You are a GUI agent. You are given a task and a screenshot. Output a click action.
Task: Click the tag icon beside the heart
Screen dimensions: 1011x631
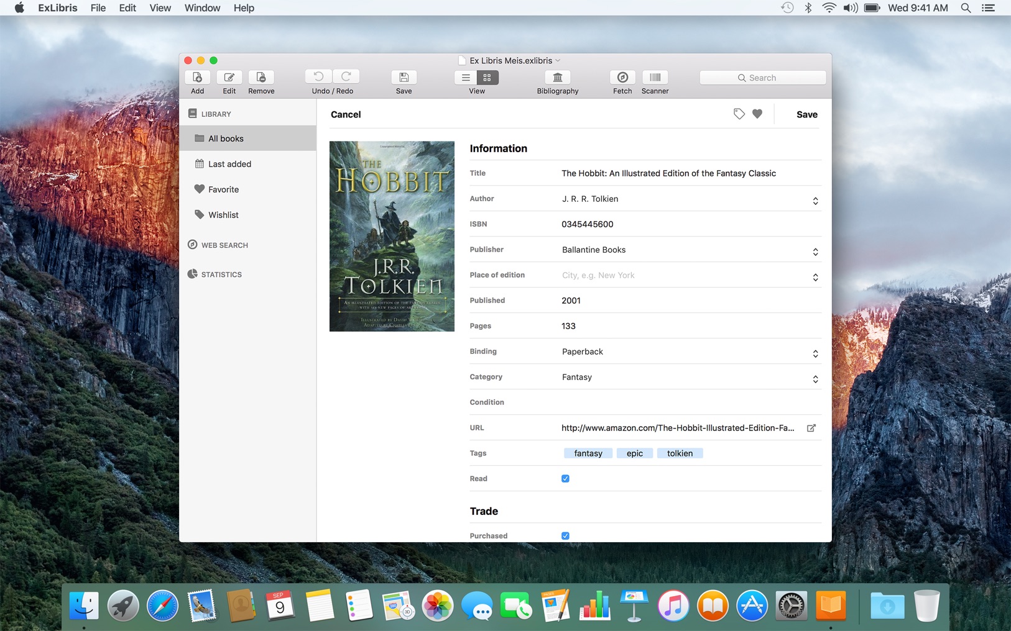(x=739, y=114)
